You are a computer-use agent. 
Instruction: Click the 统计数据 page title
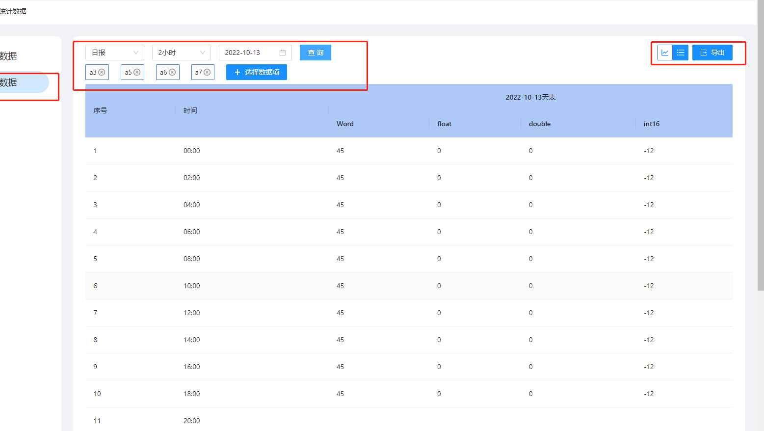13,11
